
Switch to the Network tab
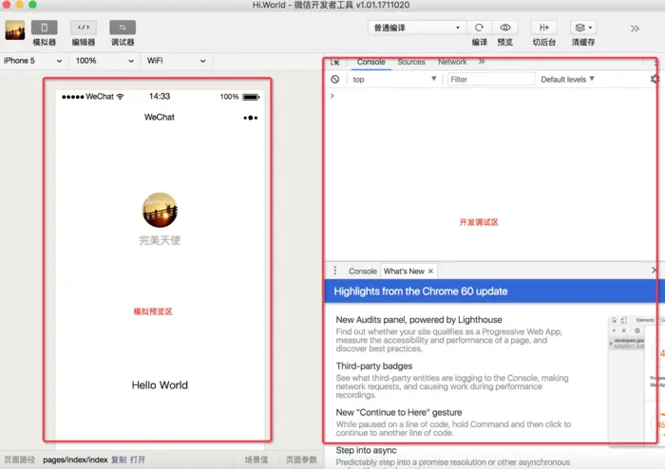[x=452, y=62]
